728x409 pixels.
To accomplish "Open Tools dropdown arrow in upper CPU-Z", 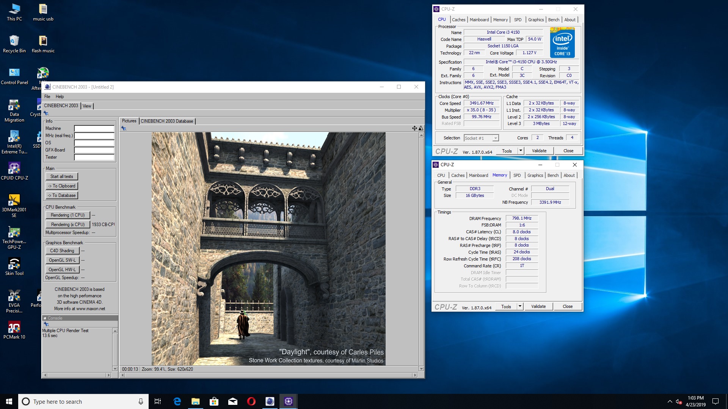I will point(521,151).
